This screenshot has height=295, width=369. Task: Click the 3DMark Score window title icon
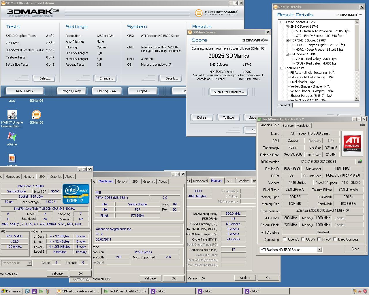190,32
